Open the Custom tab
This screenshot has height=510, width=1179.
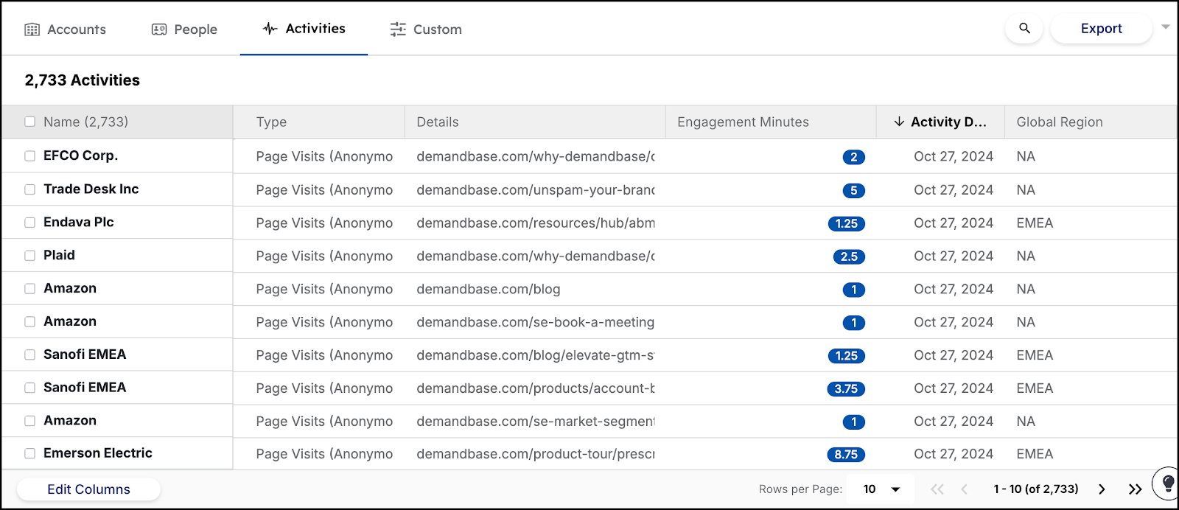(426, 29)
